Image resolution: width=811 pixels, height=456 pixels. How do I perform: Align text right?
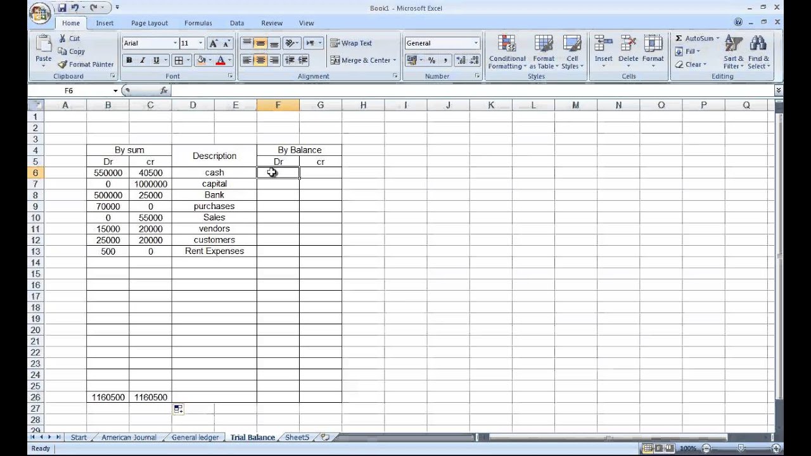(x=274, y=60)
